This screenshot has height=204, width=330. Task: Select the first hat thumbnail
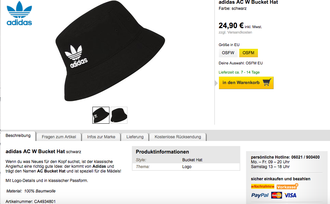(x=101, y=115)
